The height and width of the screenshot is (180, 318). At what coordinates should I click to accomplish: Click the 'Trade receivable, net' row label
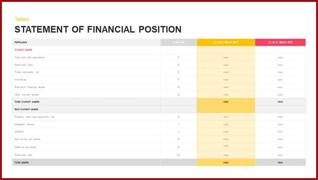(x=27, y=72)
